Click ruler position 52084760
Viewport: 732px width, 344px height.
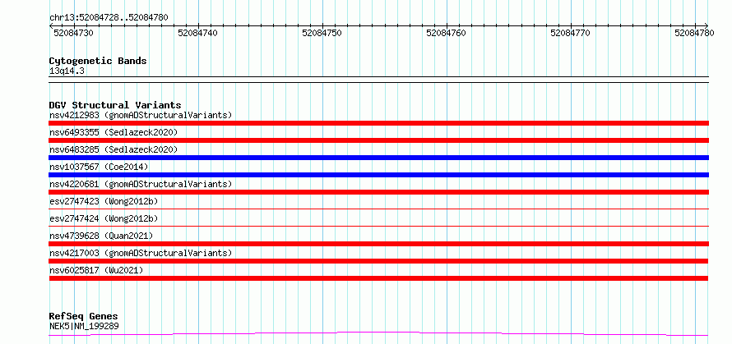pos(446,33)
